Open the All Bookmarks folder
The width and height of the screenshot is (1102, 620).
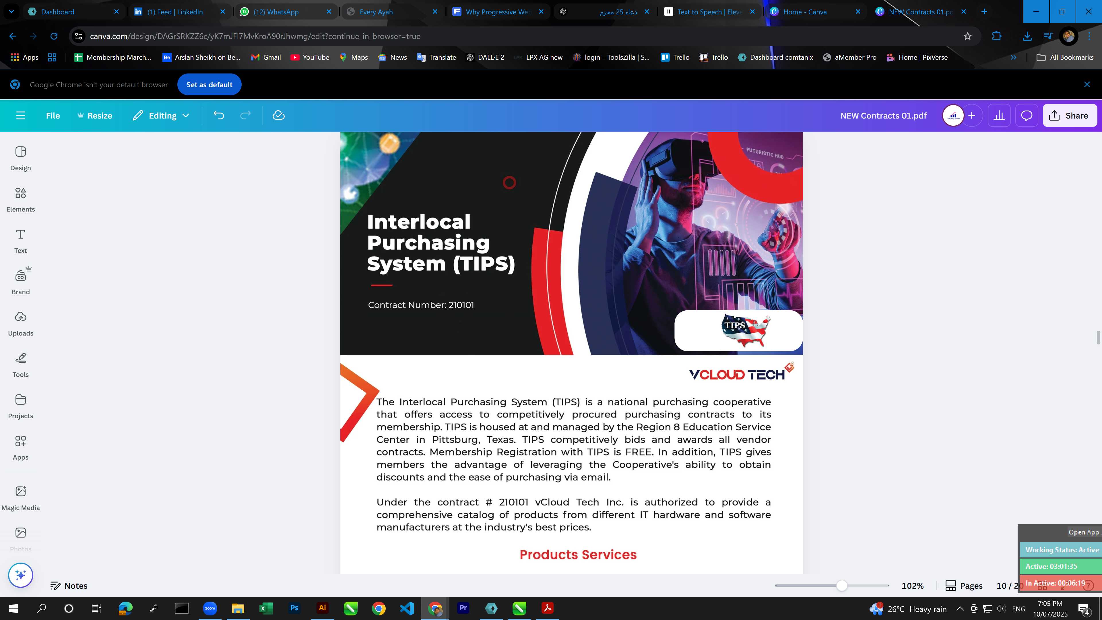pos(1065,57)
